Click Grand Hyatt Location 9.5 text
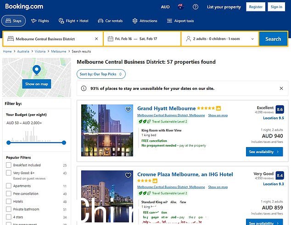Viewport: 291px width, 225px height. coord(274,118)
